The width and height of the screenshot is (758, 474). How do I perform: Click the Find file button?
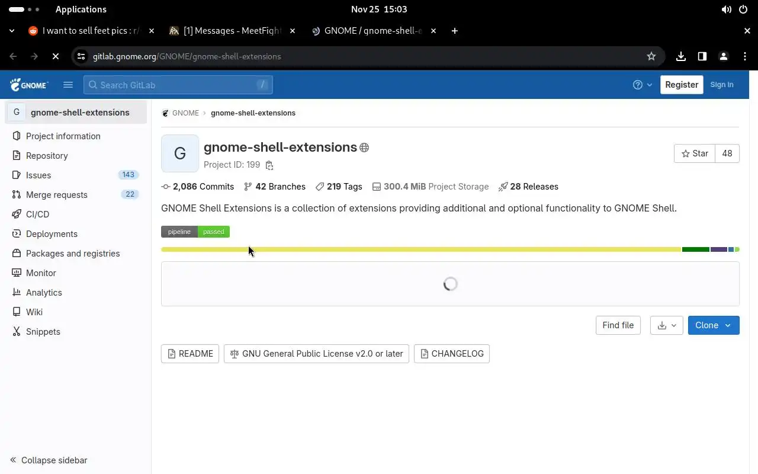click(618, 325)
